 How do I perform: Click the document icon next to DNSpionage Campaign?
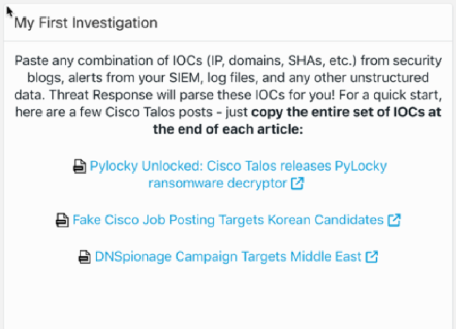85,257
